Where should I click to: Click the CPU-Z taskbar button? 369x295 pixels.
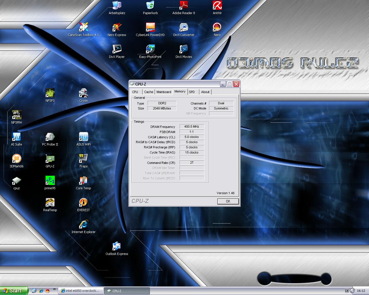(x=127, y=291)
